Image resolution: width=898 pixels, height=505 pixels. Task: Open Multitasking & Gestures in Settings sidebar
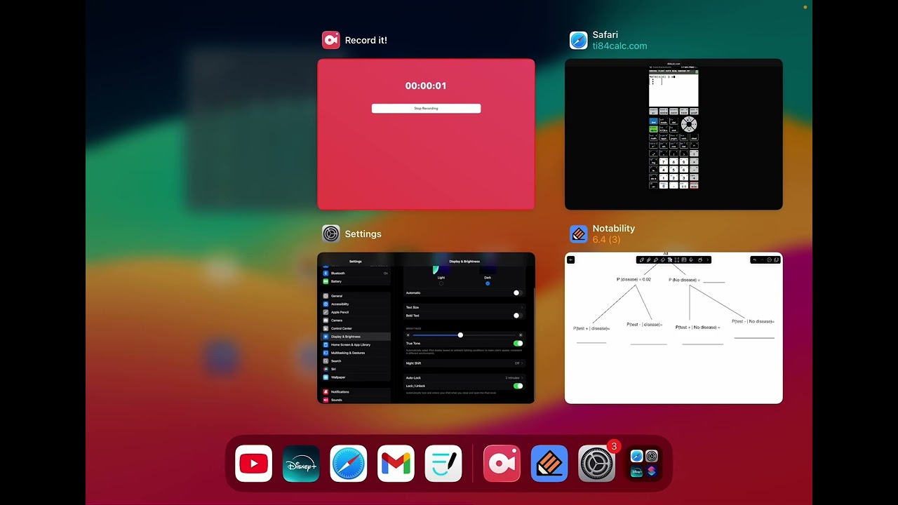click(356, 353)
